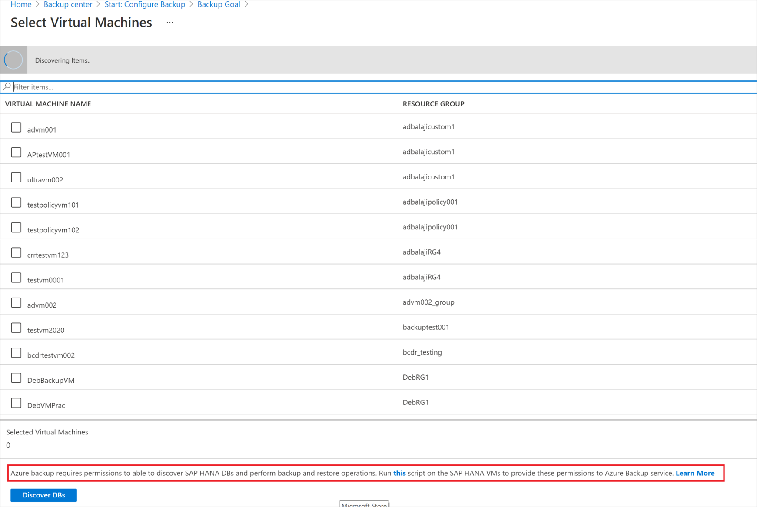Open the Learn More link about permissions
The image size is (757, 507).
tap(694, 473)
